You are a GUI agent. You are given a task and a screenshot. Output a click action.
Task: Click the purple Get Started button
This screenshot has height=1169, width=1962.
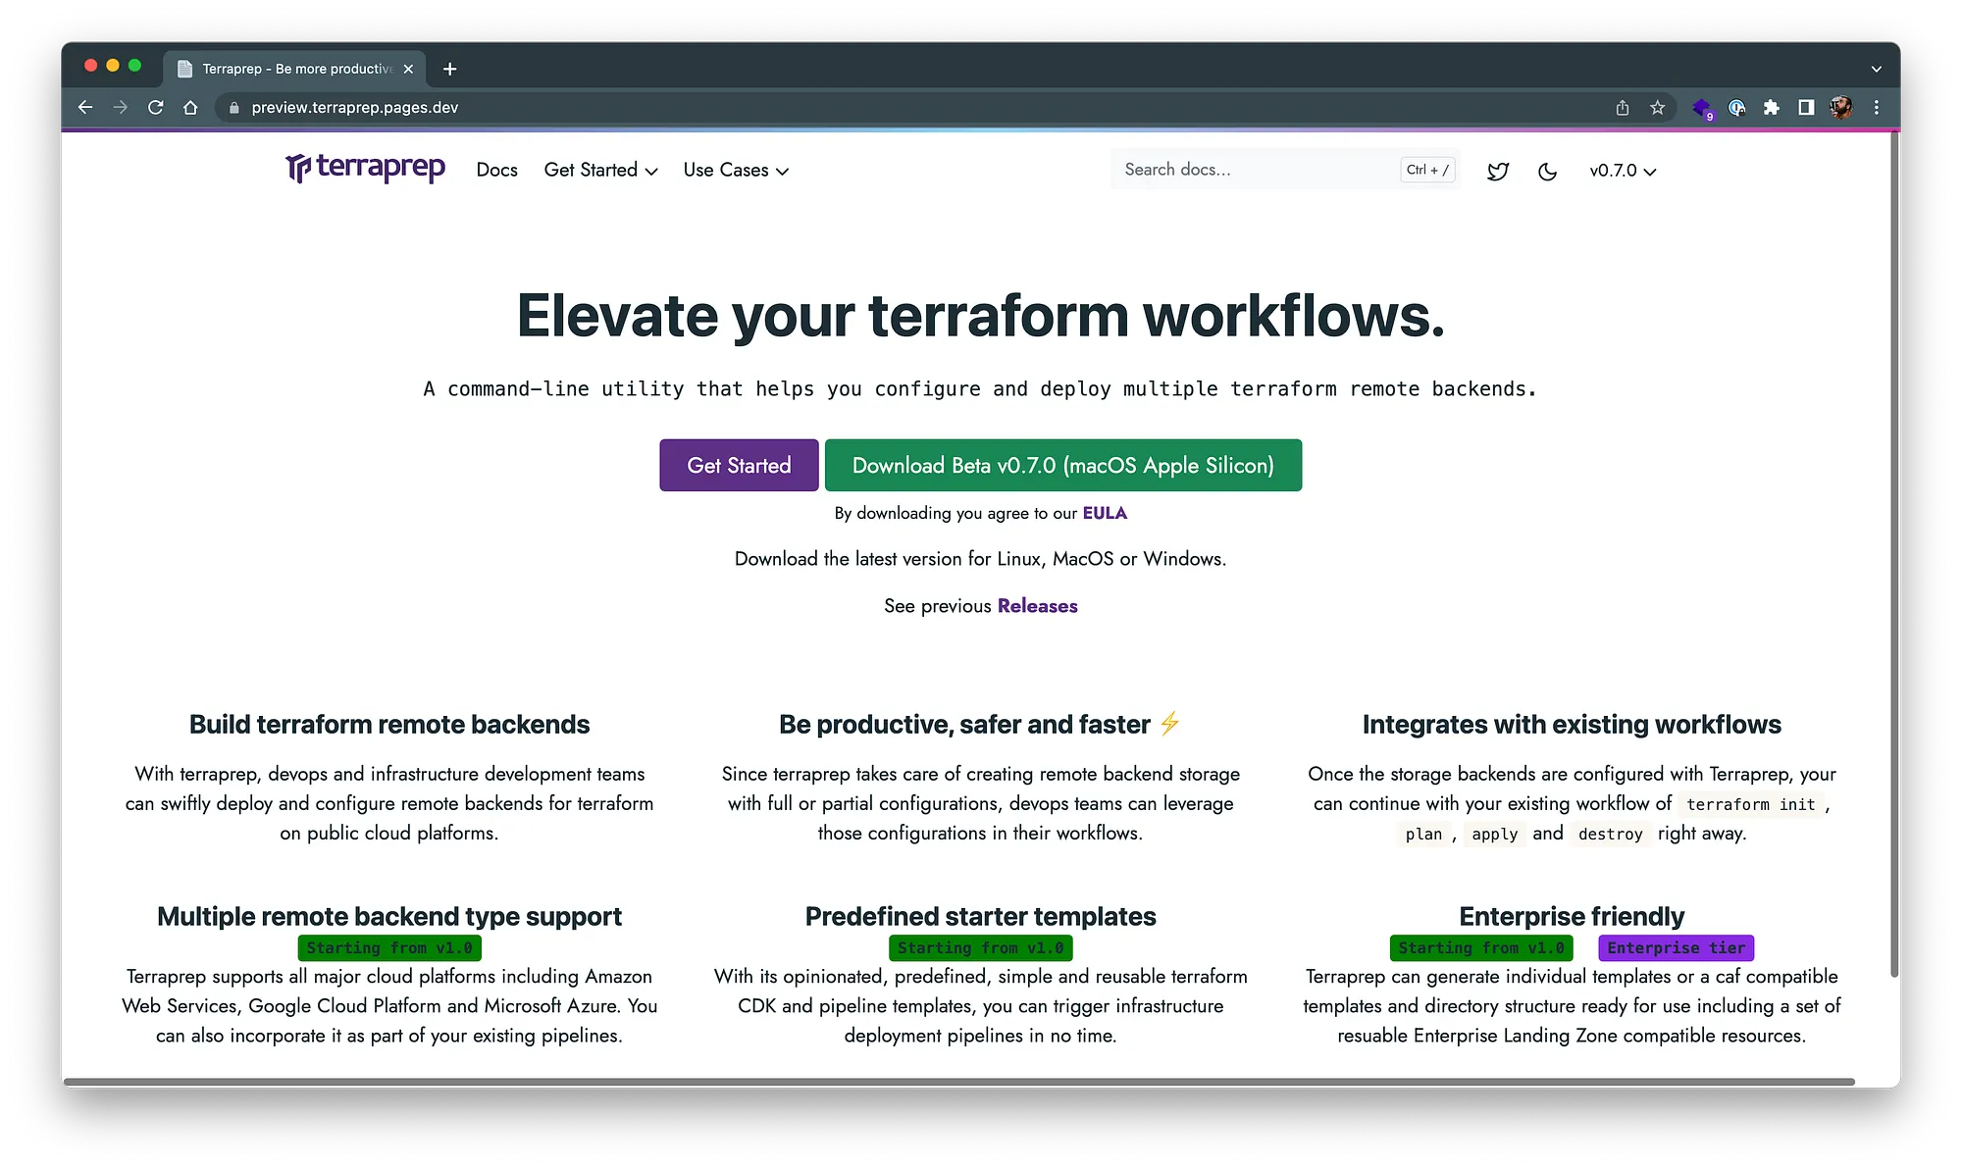click(x=739, y=465)
